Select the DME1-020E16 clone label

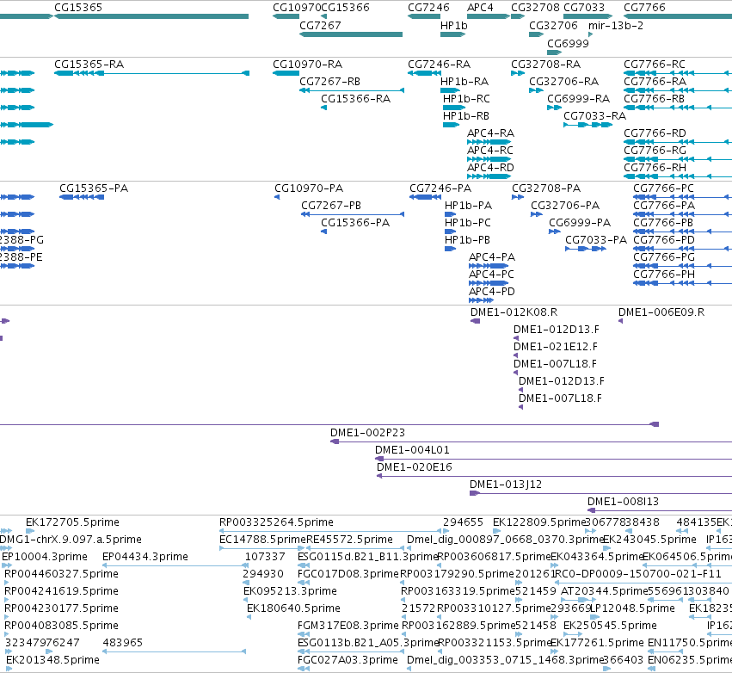coord(415,467)
